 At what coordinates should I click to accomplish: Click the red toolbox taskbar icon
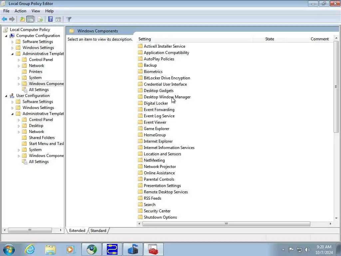(x=153, y=249)
